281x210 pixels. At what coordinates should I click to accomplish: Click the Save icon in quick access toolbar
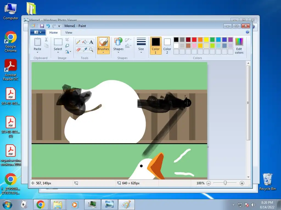(x=42, y=26)
